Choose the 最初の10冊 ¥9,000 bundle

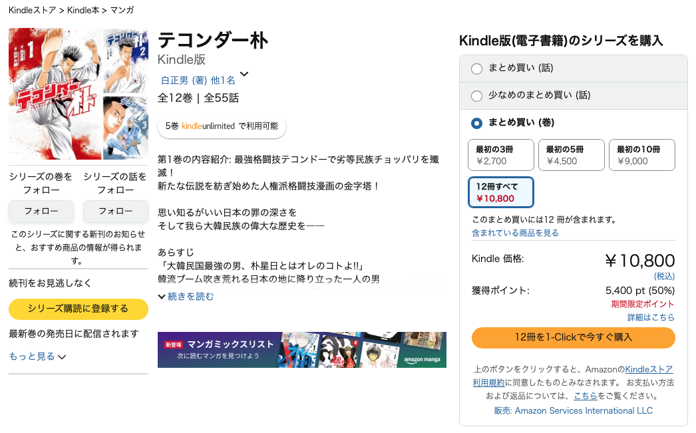(x=642, y=155)
